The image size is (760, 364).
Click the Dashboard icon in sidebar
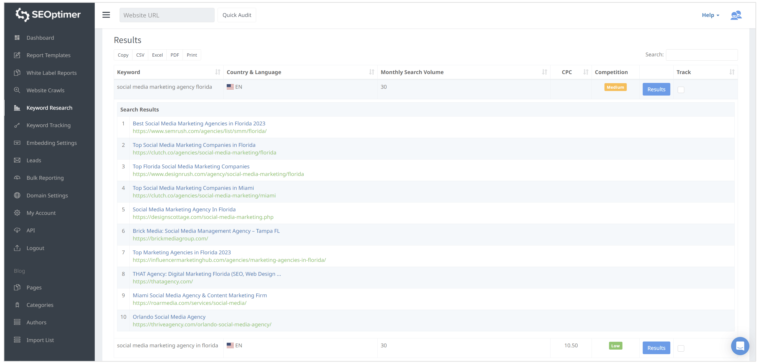pyautogui.click(x=17, y=38)
